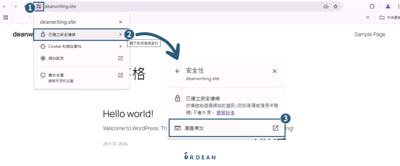Image resolution: width=400 pixels, height=166 pixels.
Task: Click the gear icon beside 網站設定
Action: click(x=43, y=59)
